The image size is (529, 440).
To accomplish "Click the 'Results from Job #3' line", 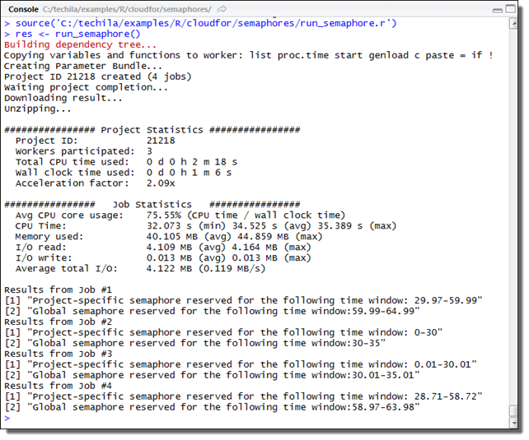I will click(58, 354).
